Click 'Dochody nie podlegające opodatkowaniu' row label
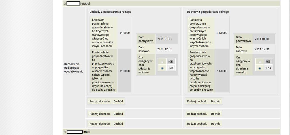 coord(74,68)
